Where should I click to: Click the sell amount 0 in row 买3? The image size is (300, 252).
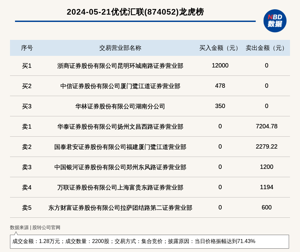click(x=267, y=106)
